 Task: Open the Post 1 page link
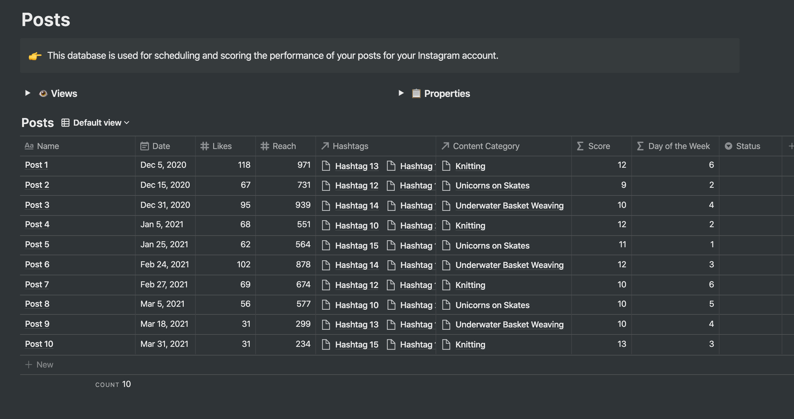coord(36,165)
